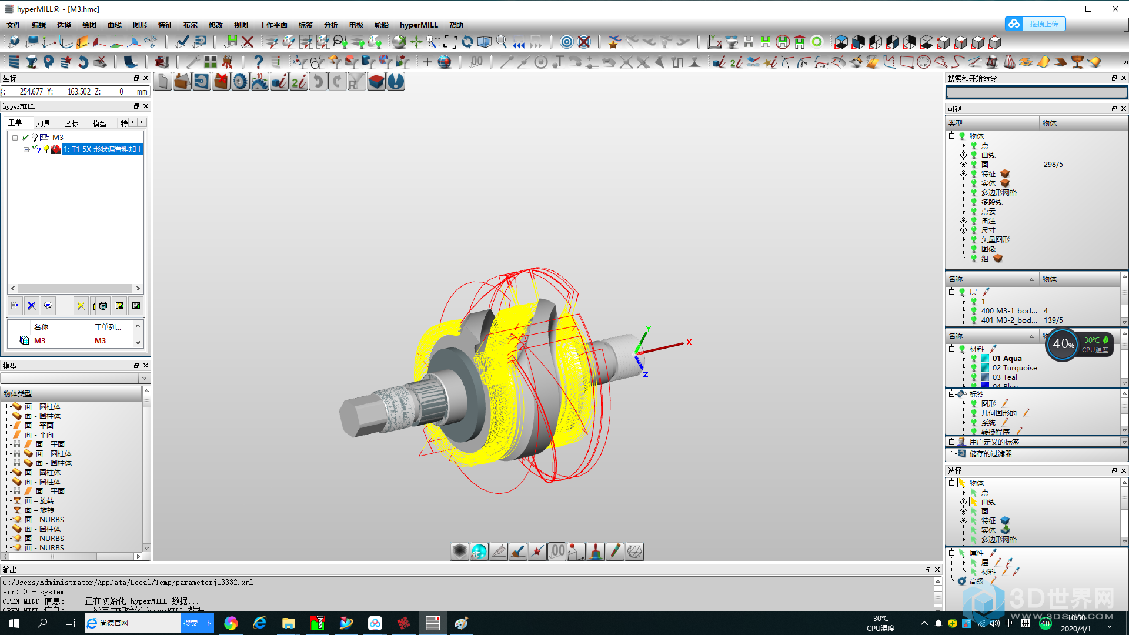
Task: Click the green four-squares grid icon
Action: point(211,62)
